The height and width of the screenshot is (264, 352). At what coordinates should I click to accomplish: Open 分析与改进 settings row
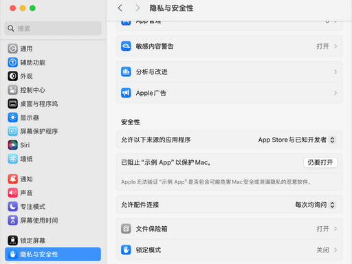[x=229, y=72]
